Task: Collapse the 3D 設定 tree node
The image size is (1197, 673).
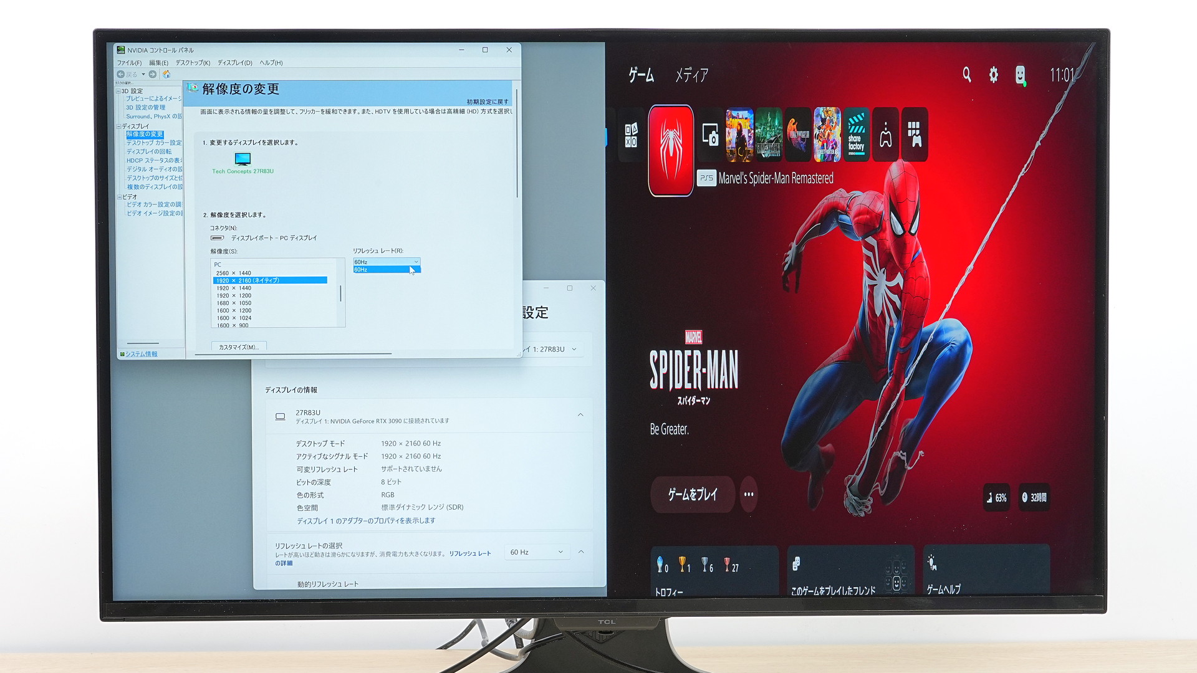Action: 118,91
